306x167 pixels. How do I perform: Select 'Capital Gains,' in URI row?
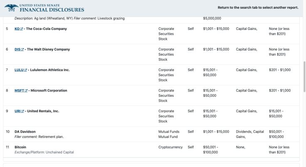tap(247, 111)
